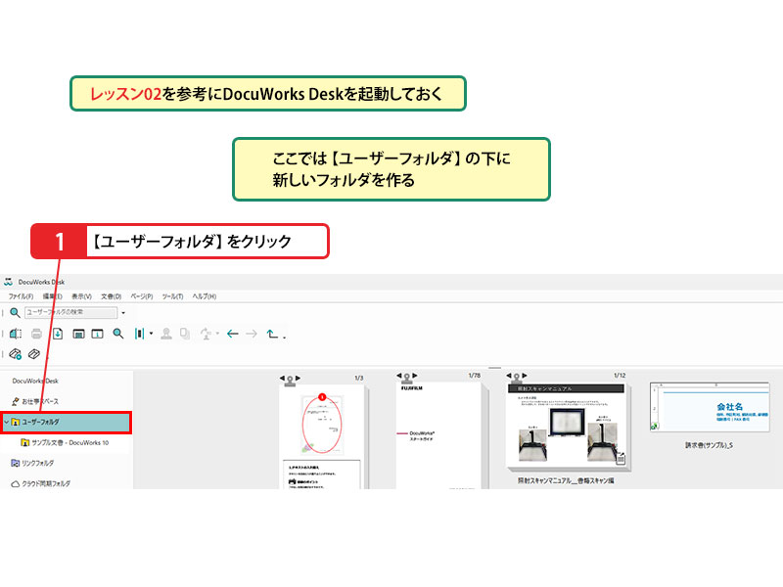Go back with the left arrow icon
The width and height of the screenshot is (783, 587).
(233, 334)
